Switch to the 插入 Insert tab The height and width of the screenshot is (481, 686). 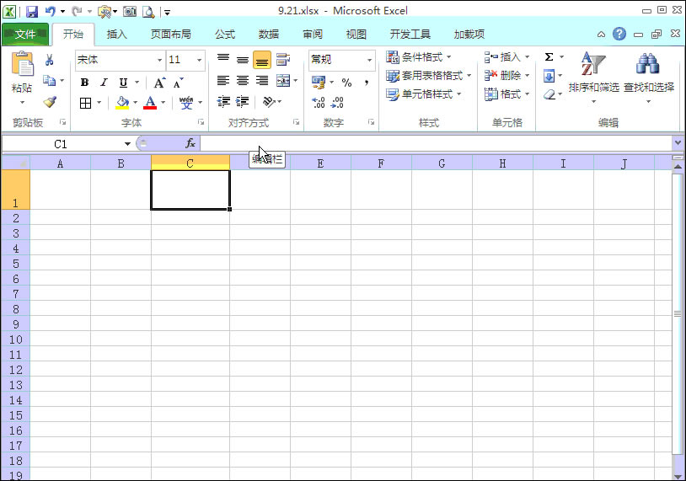pos(116,34)
